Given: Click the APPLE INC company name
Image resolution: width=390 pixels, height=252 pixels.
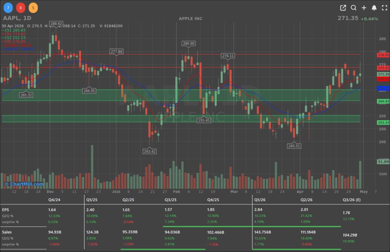Looking at the screenshot, I should click(x=191, y=19).
